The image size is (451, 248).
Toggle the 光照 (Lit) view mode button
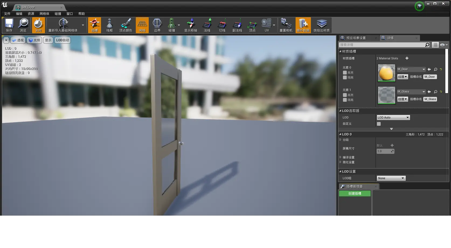click(x=34, y=40)
